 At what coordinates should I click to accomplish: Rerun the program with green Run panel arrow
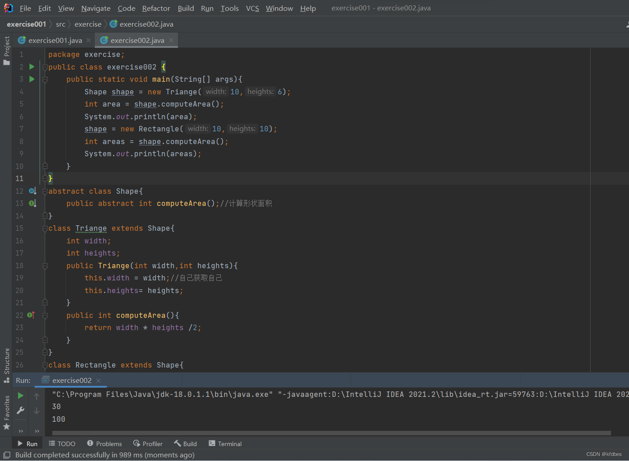[x=20, y=396]
